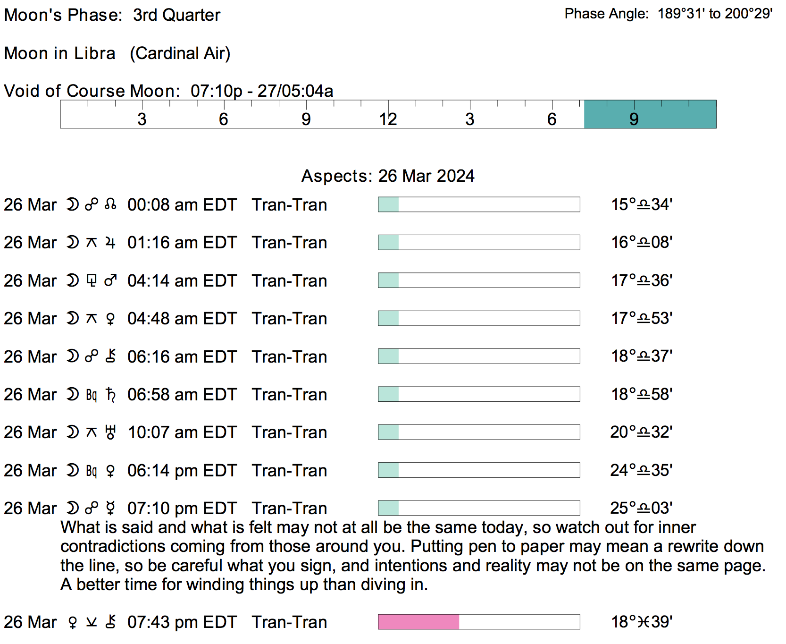Select the Mars glyph in the 04:14 am row
This screenshot has height=644, width=786.
[110, 280]
